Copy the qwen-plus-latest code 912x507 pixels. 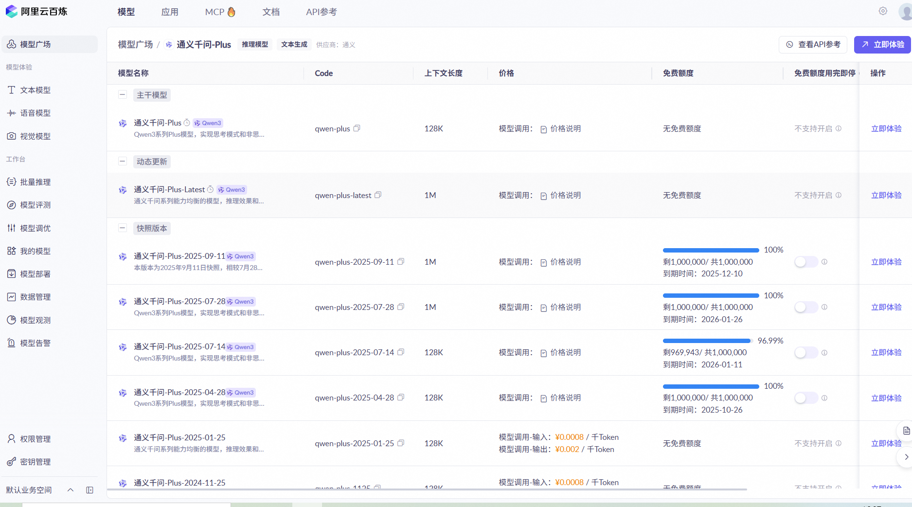(378, 195)
